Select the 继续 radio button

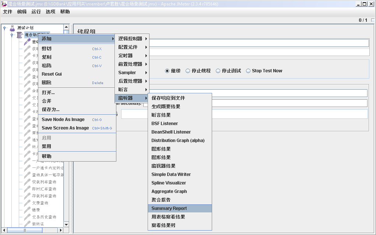pos(167,71)
